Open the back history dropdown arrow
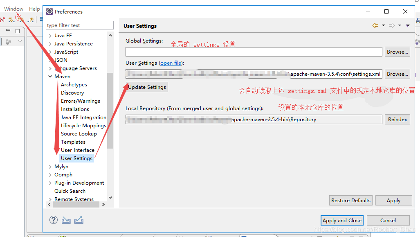Screen dimensions: 420x237 point(383,25)
